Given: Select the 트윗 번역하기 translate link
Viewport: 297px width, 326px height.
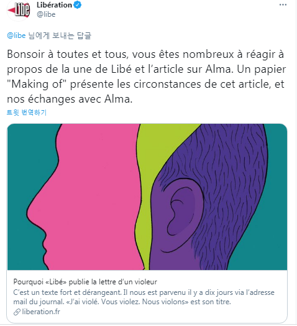Looking at the screenshot, I should coord(27,113).
